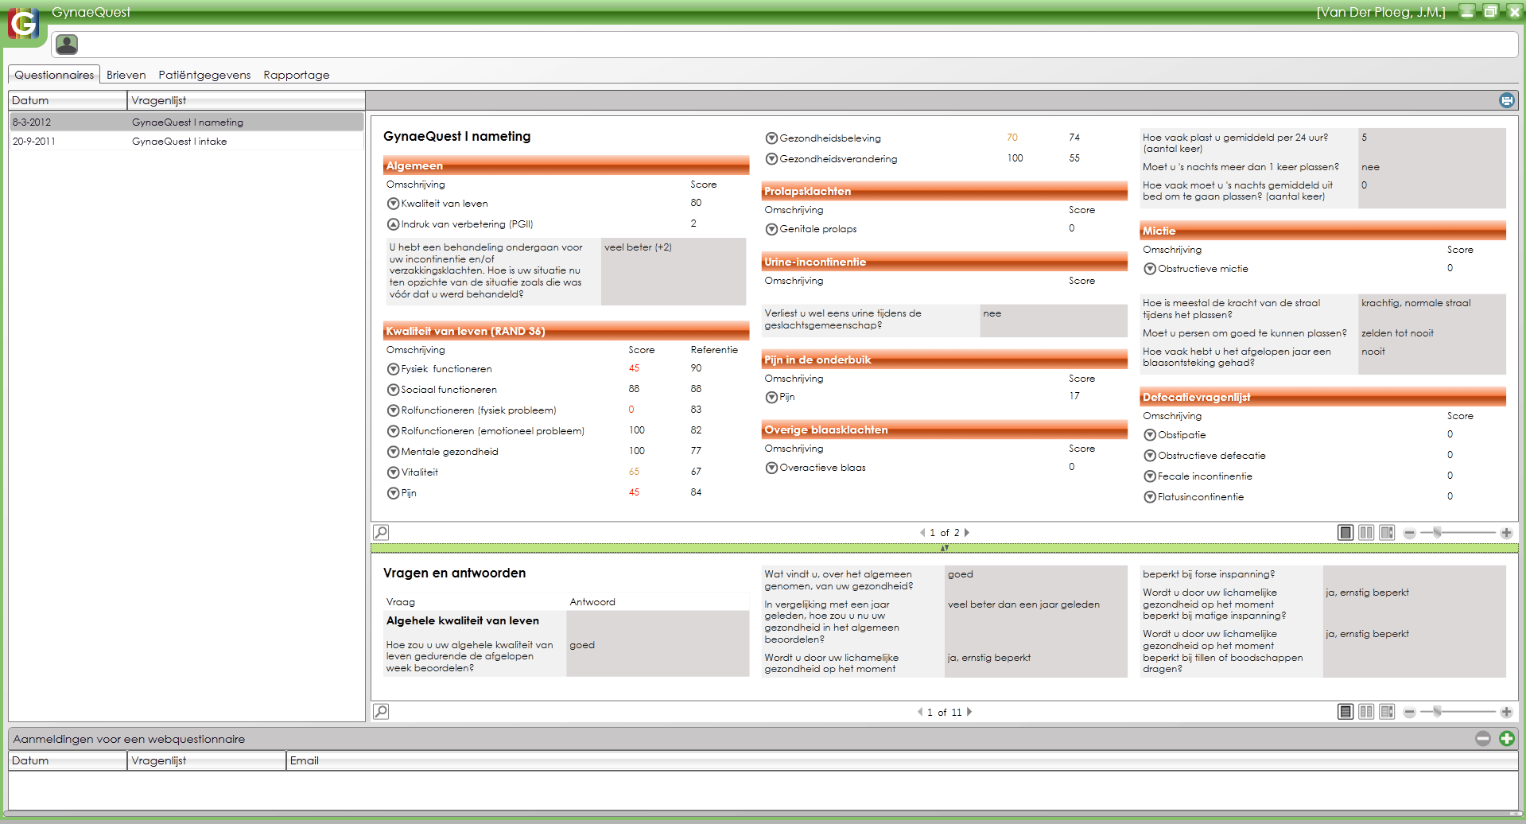Viewport: 1526px width, 824px height.
Task: Zoom out the Vragen en antwoorden viewer
Action: point(1409,712)
